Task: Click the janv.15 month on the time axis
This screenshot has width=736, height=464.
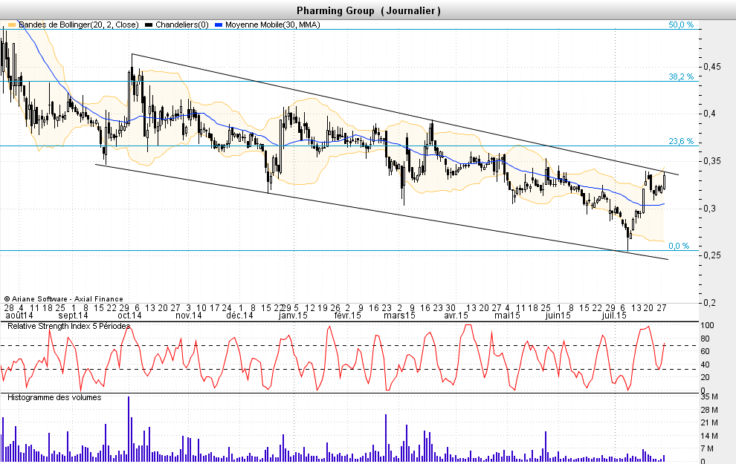Action: (293, 316)
